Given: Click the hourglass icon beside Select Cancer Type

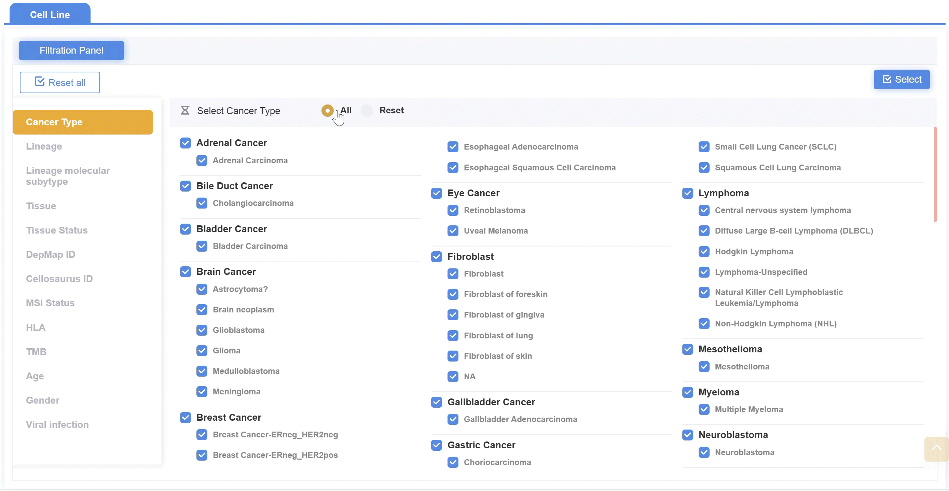Looking at the screenshot, I should click(x=185, y=111).
